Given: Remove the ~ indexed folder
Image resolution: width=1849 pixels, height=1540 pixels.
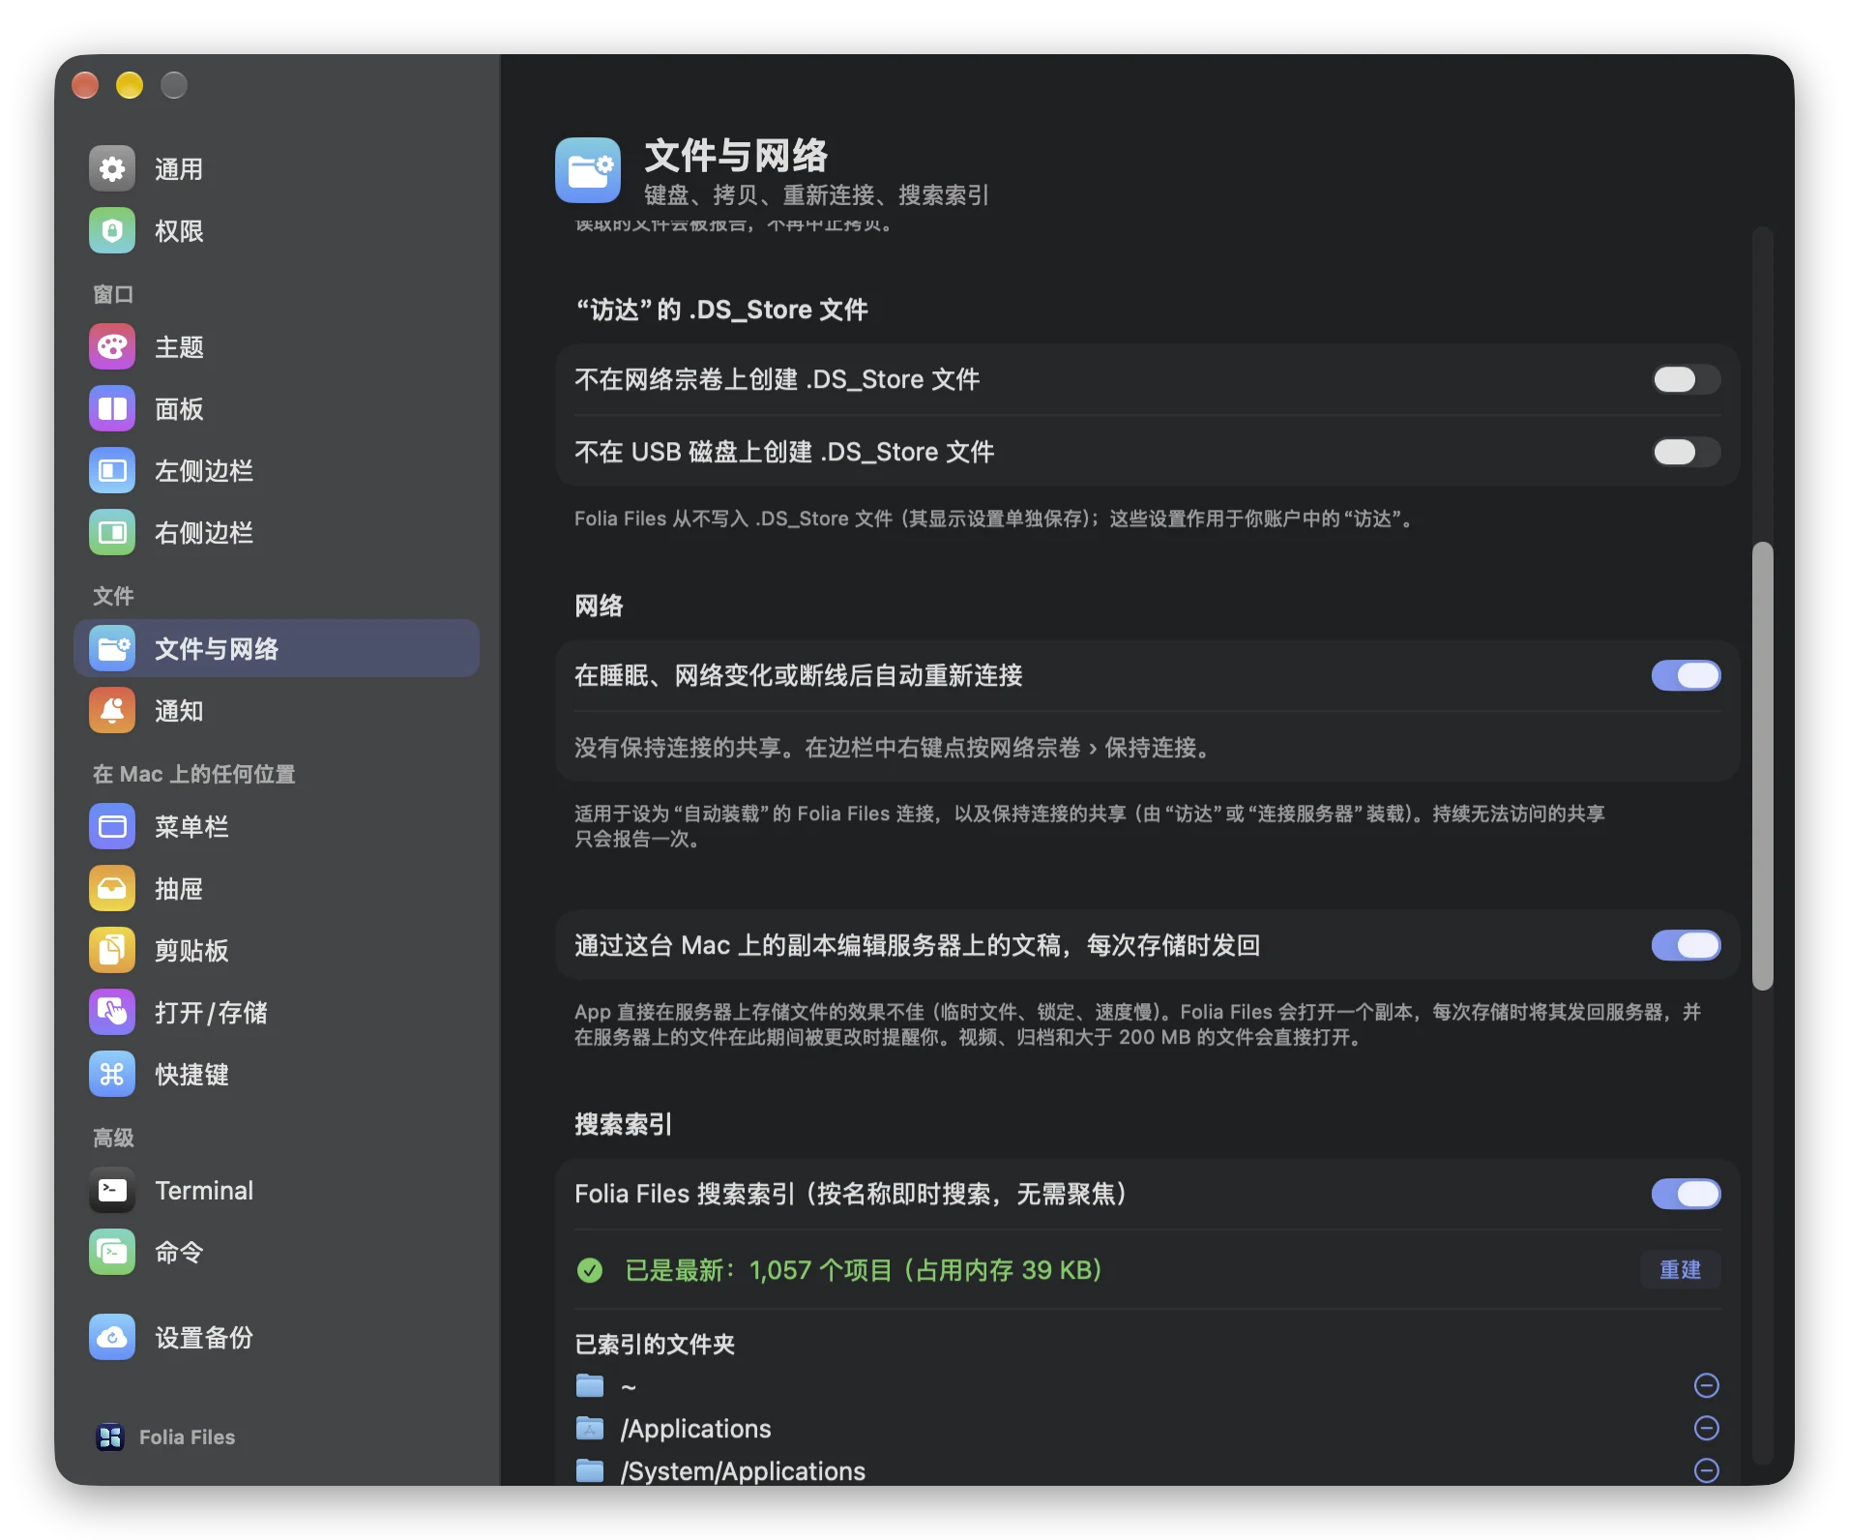Looking at the screenshot, I should tap(1707, 1386).
